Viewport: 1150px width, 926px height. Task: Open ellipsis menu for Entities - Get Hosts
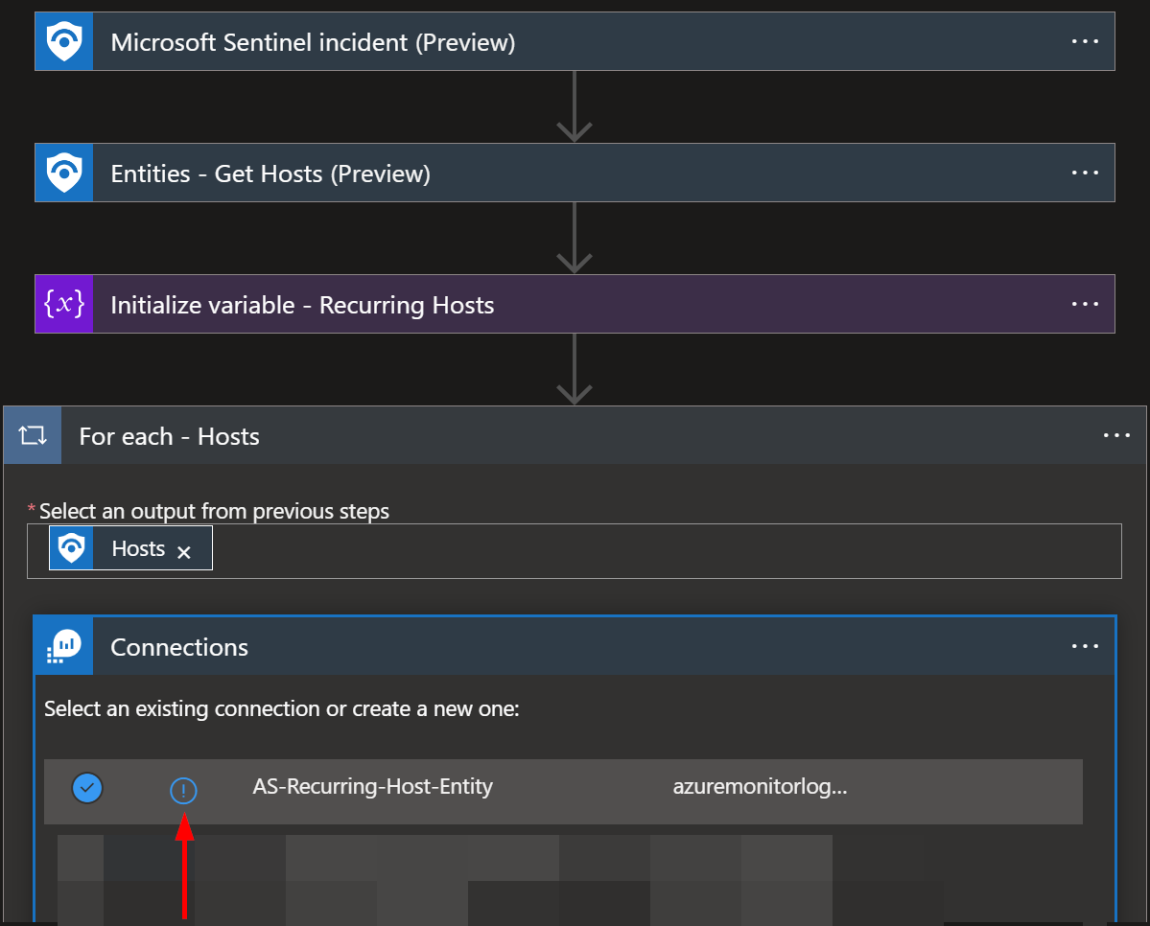[1085, 174]
